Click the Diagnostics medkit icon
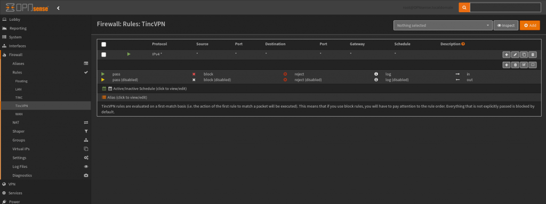The height and width of the screenshot is (204, 546). click(x=86, y=175)
